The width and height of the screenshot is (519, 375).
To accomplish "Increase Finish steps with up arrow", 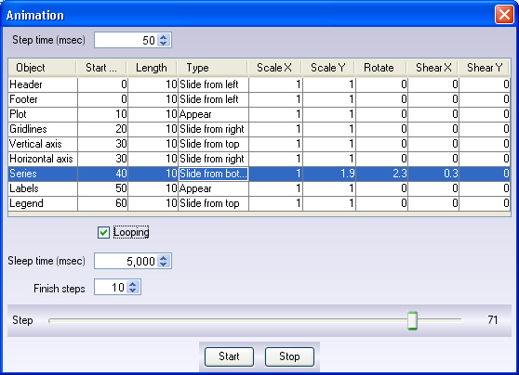I will tap(133, 284).
